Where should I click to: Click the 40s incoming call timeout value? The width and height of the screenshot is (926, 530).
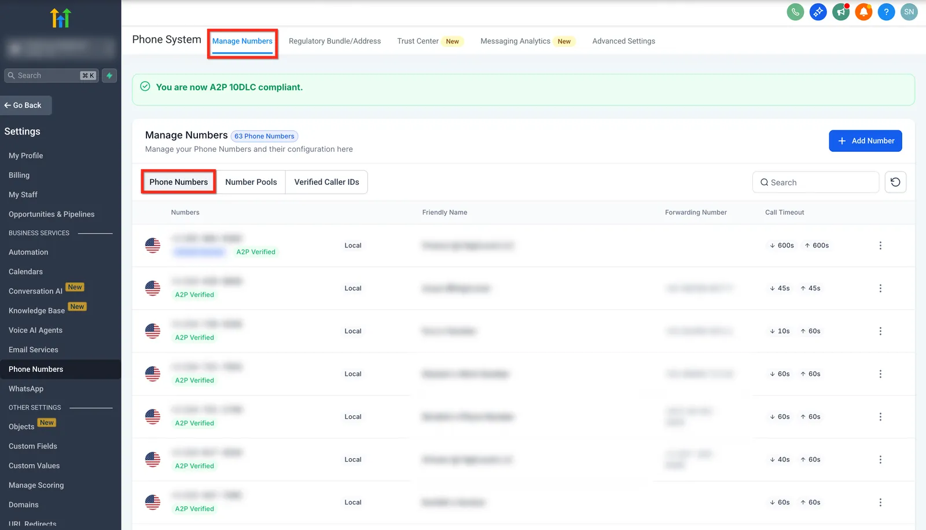(x=780, y=460)
